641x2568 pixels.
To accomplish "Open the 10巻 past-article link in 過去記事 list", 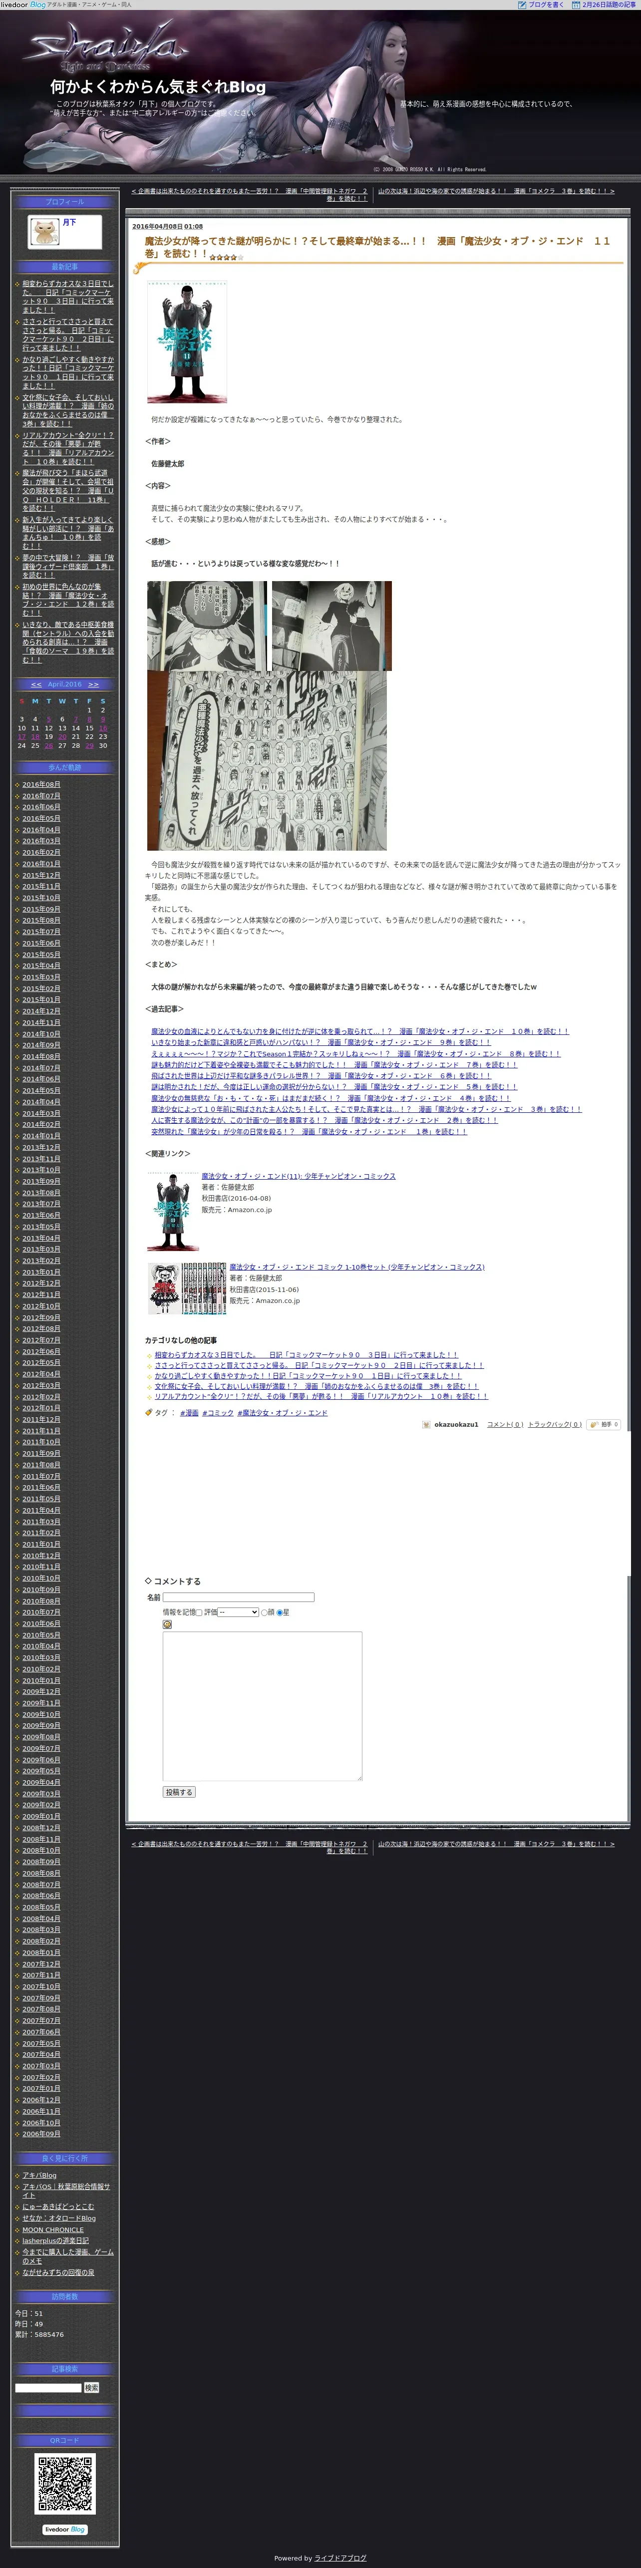I will point(360,1031).
